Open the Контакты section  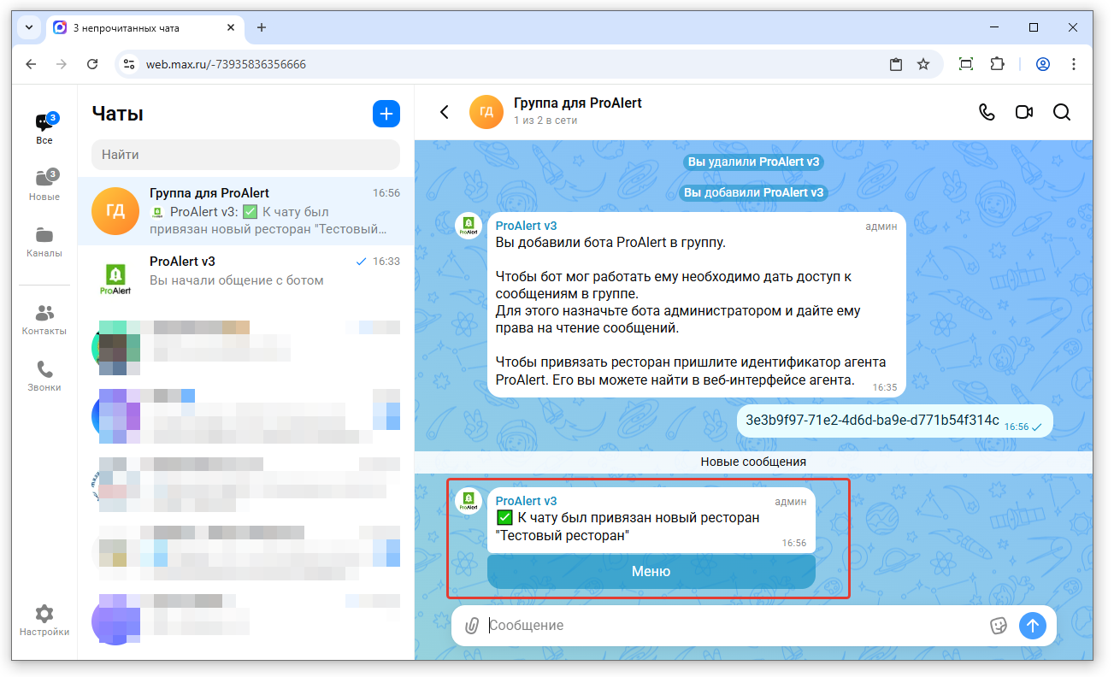pyautogui.click(x=44, y=320)
